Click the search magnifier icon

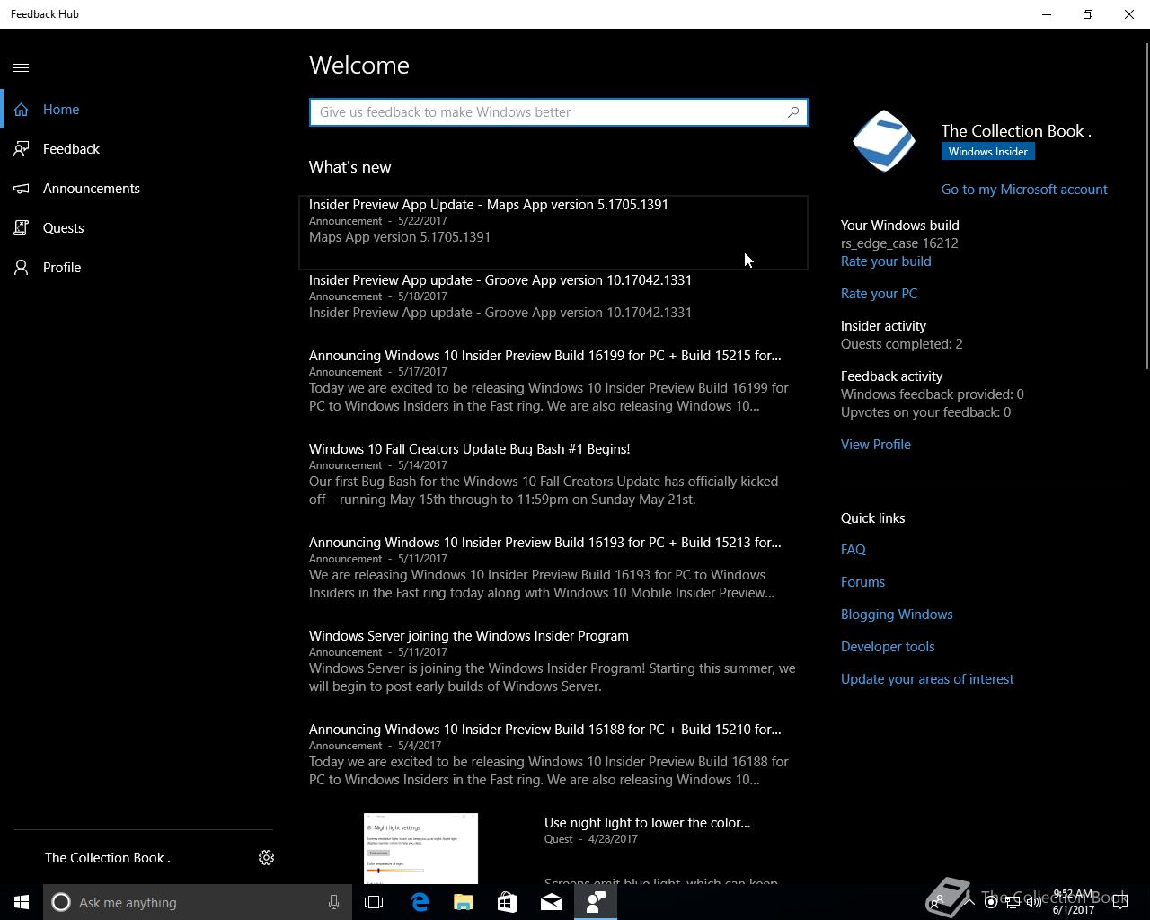click(792, 112)
